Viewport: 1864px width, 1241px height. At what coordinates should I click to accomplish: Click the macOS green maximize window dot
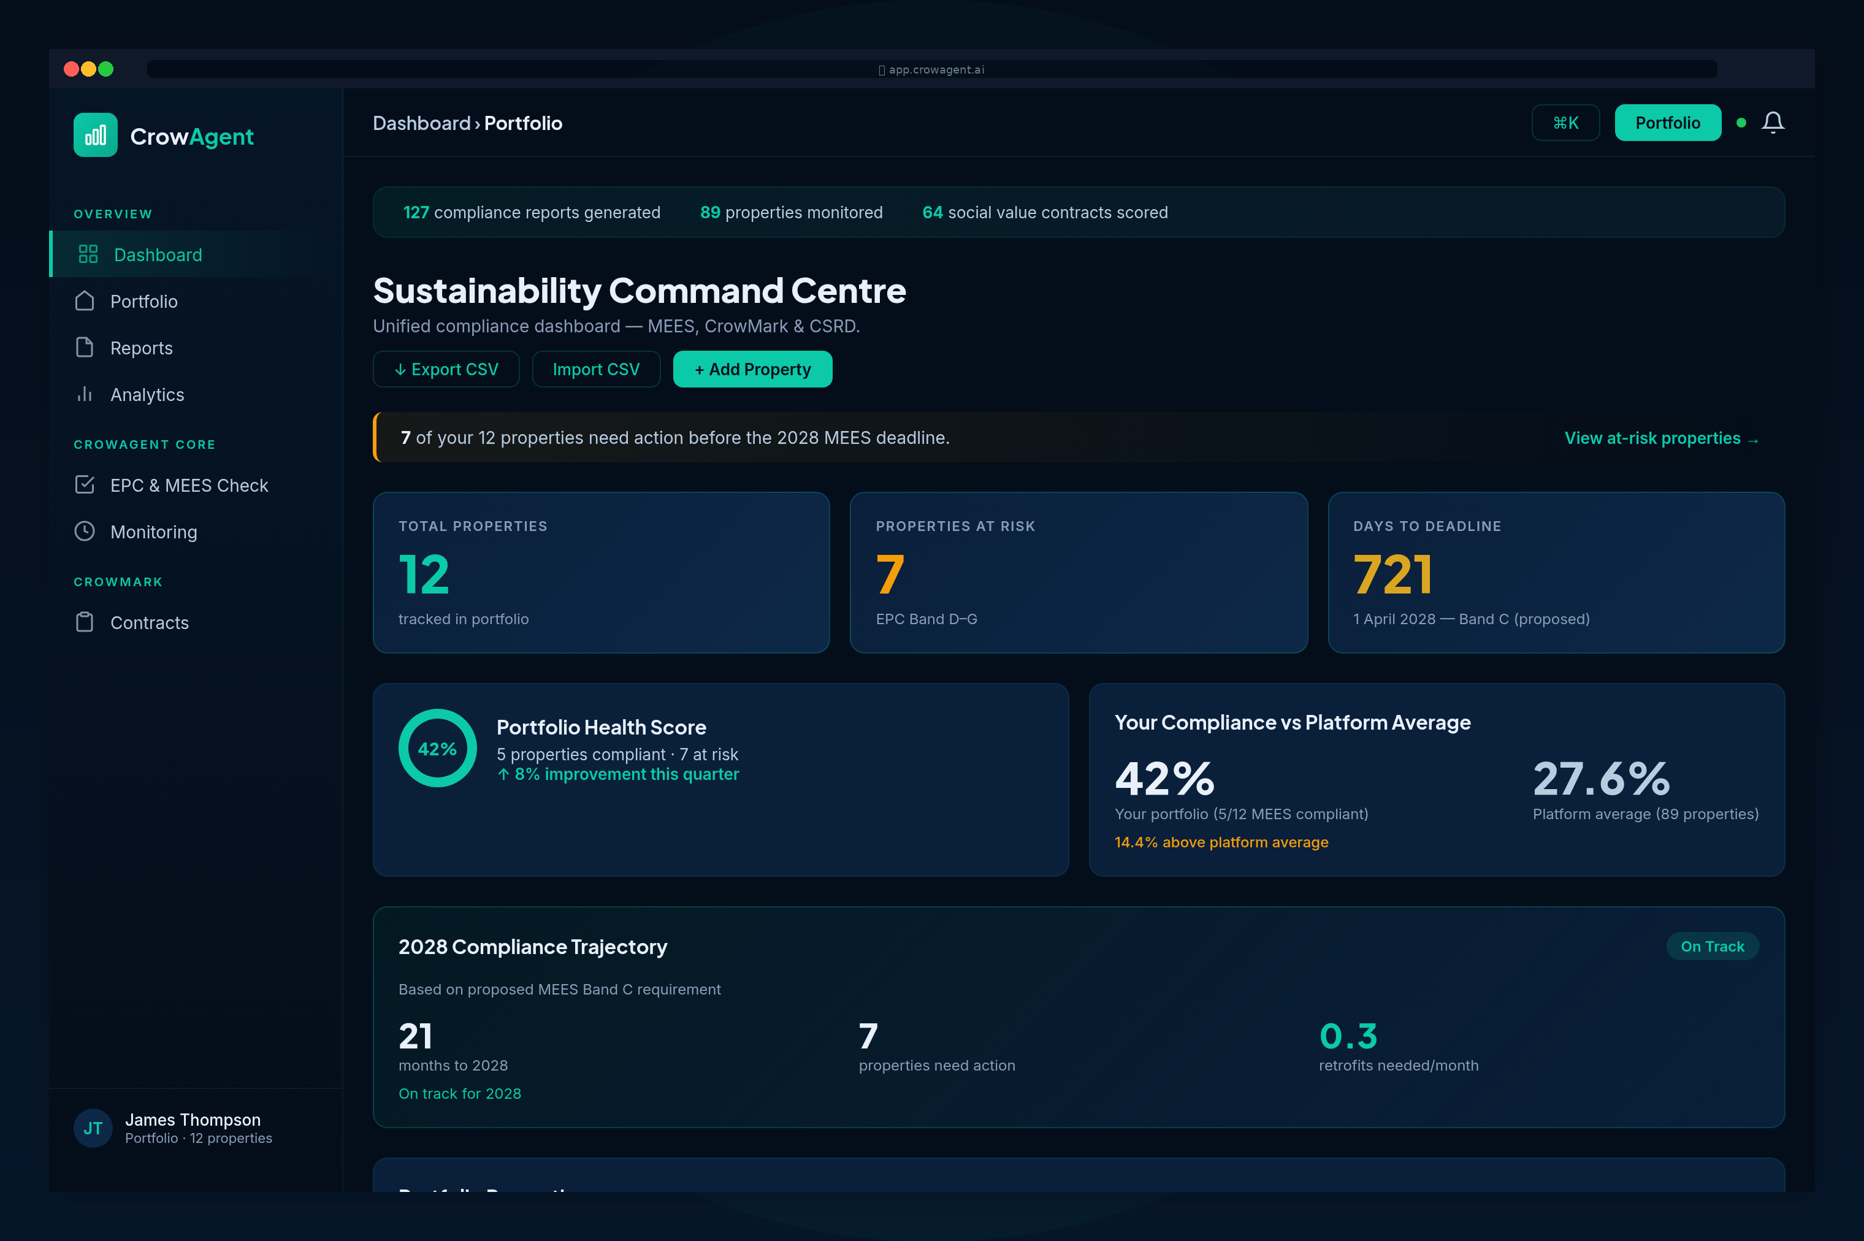105,69
